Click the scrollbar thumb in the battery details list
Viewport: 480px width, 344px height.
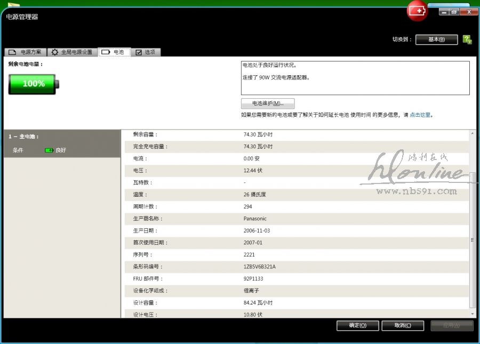(472, 240)
